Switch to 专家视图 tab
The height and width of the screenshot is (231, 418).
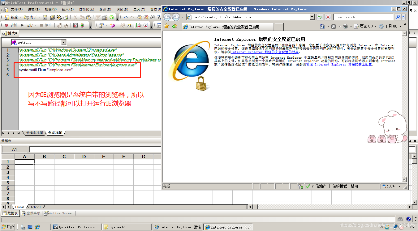55,133
